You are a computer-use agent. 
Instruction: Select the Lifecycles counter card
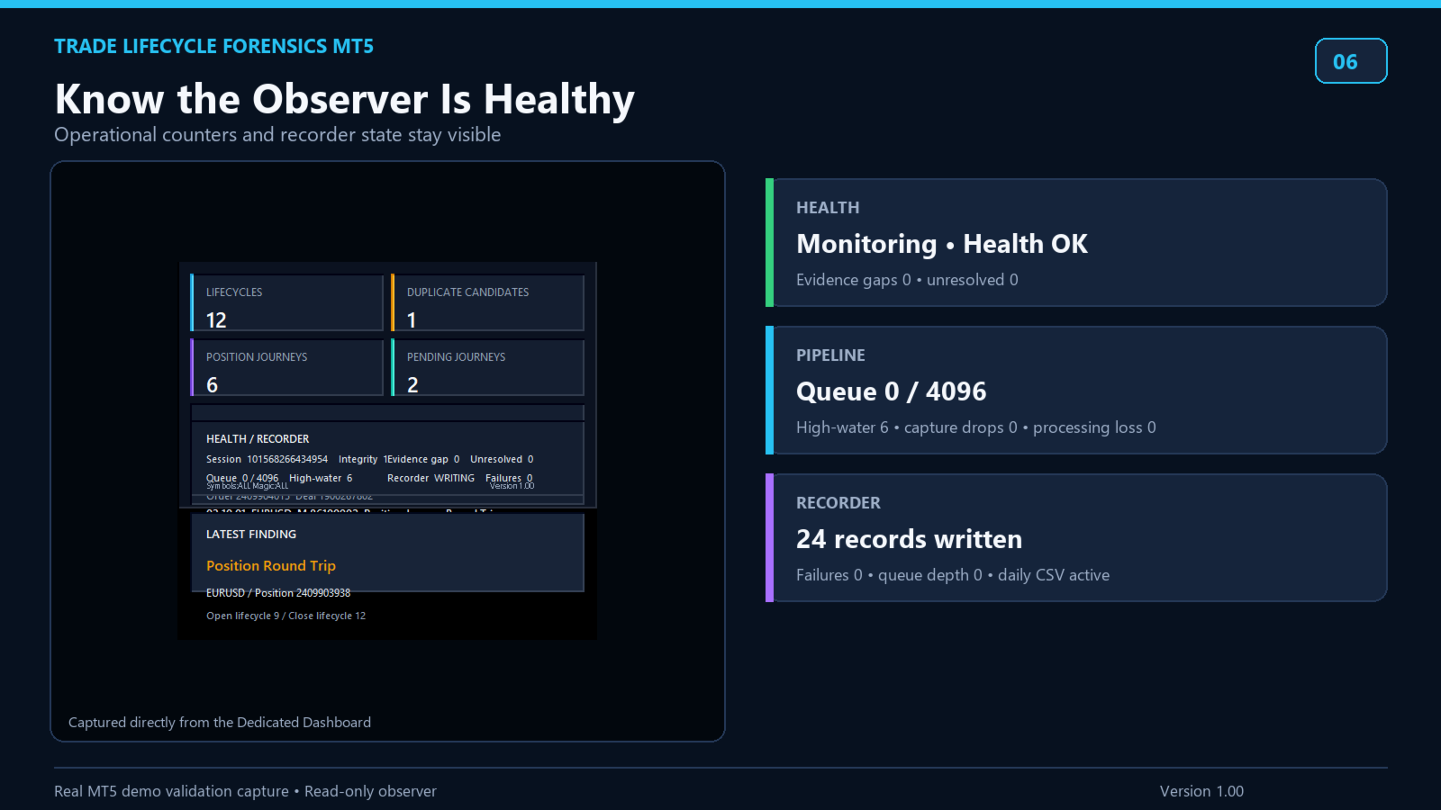(x=287, y=303)
